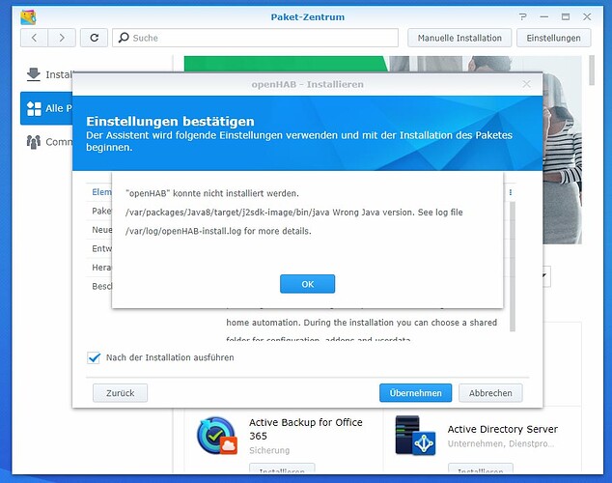
Task: Go back in Paket-Zentrum navigation
Action: (x=35, y=38)
